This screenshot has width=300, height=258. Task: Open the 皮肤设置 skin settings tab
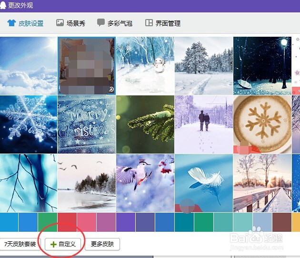pyautogui.click(x=25, y=23)
